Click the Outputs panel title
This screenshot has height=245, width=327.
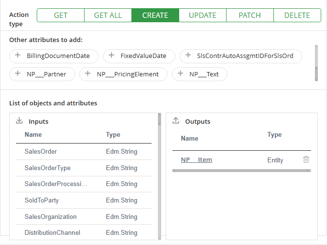coord(198,121)
